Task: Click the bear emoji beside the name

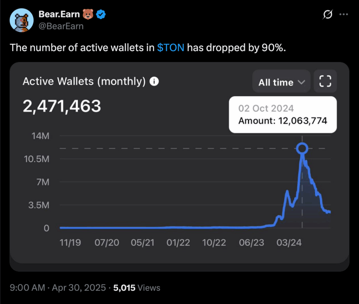Action: (88, 15)
